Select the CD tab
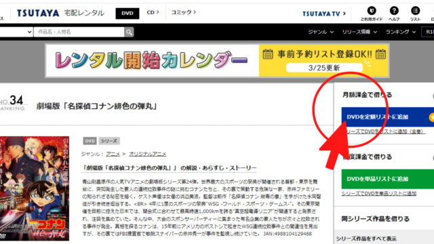 (153, 12)
